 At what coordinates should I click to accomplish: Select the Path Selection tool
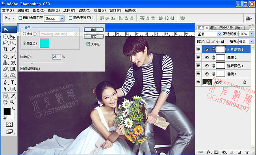pyautogui.click(x=6, y=89)
